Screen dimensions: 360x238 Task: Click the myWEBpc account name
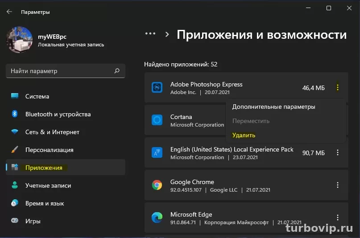coord(52,37)
